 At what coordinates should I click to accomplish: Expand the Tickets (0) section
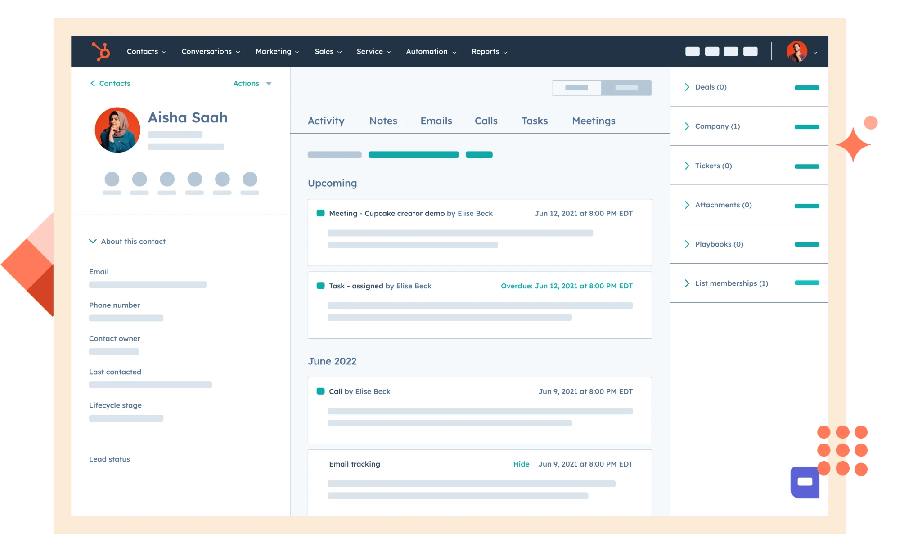coord(708,166)
